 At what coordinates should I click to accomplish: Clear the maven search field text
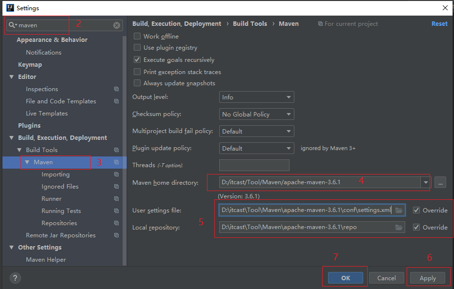click(x=117, y=25)
